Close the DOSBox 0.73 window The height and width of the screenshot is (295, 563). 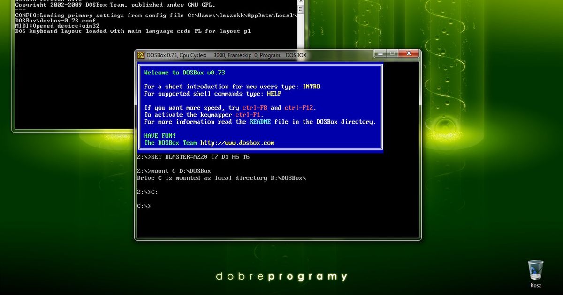(409, 54)
